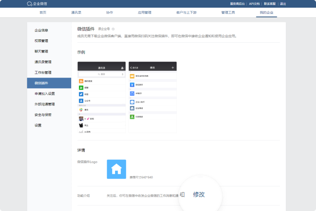This screenshot has height=211, width=316.
Task: Click the blue Y 财经助手 icon
Action: point(132,85)
